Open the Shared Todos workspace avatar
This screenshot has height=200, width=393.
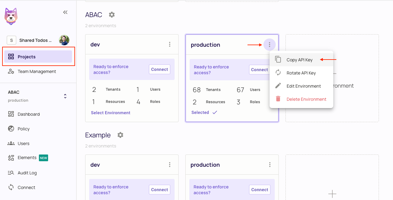pos(64,40)
